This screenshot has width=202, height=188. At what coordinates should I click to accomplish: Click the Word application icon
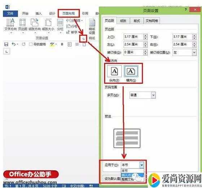[8, 7]
